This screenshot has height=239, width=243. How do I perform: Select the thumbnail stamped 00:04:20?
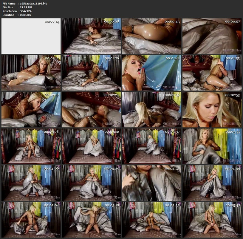pyautogui.click(x=92, y=183)
